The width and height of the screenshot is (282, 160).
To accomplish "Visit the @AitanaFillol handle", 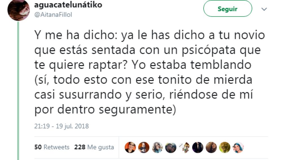I will click(53, 15).
